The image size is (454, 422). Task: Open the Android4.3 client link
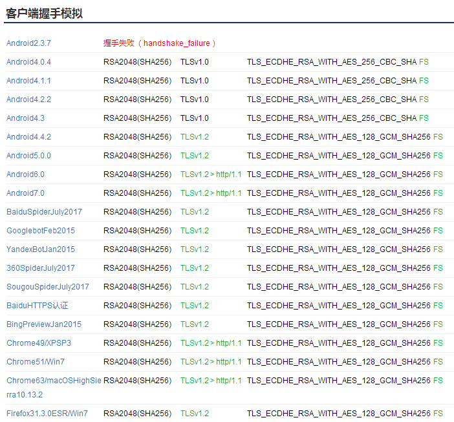point(25,118)
